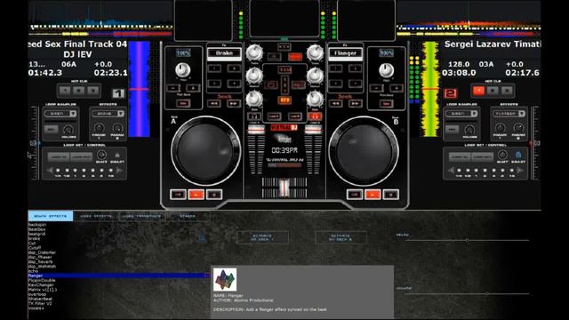The height and width of the screenshot is (320, 569).
Task: Seek backward on deck B with rewind arrows
Action: 336,104
